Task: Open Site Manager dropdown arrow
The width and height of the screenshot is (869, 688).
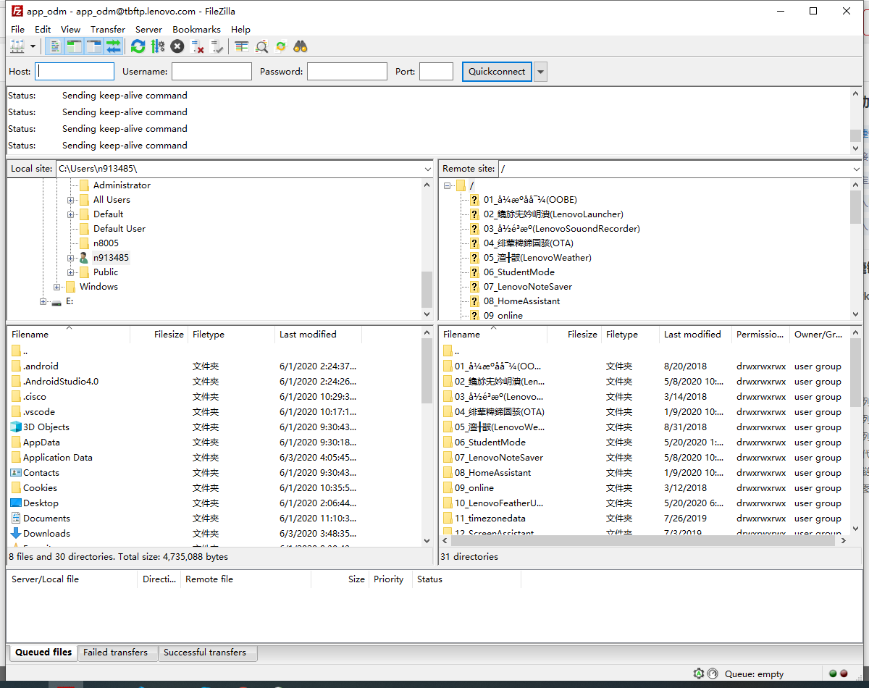Action: [33, 46]
